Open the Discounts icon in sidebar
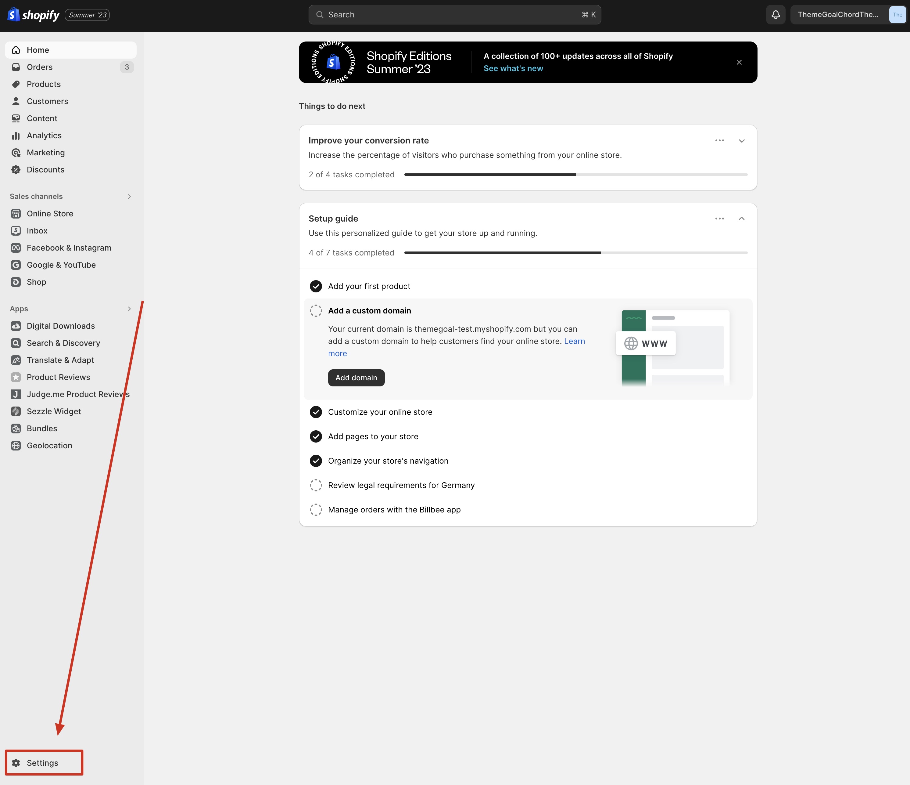This screenshot has width=910, height=785. click(16, 170)
